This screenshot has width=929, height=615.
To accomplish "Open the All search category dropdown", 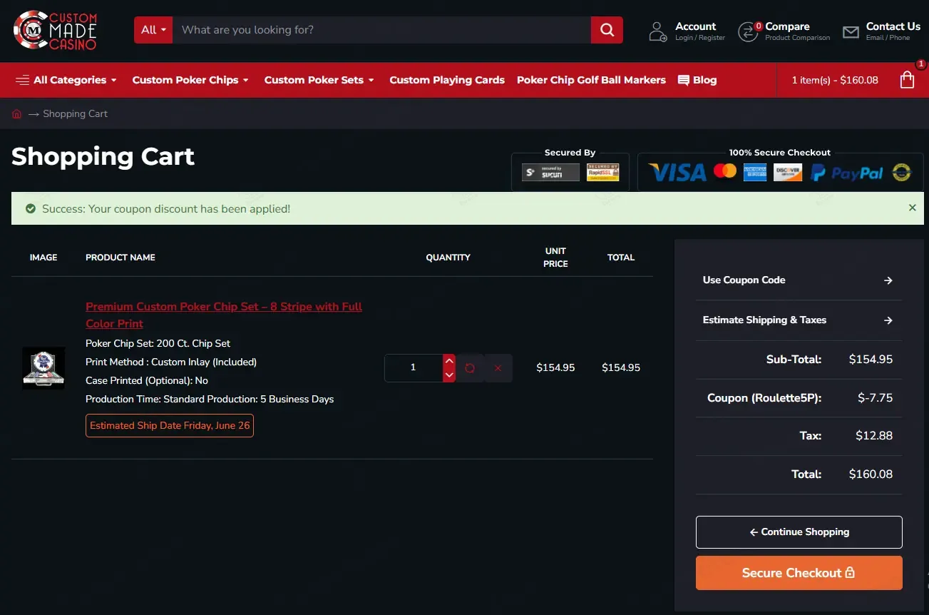I will pos(153,30).
